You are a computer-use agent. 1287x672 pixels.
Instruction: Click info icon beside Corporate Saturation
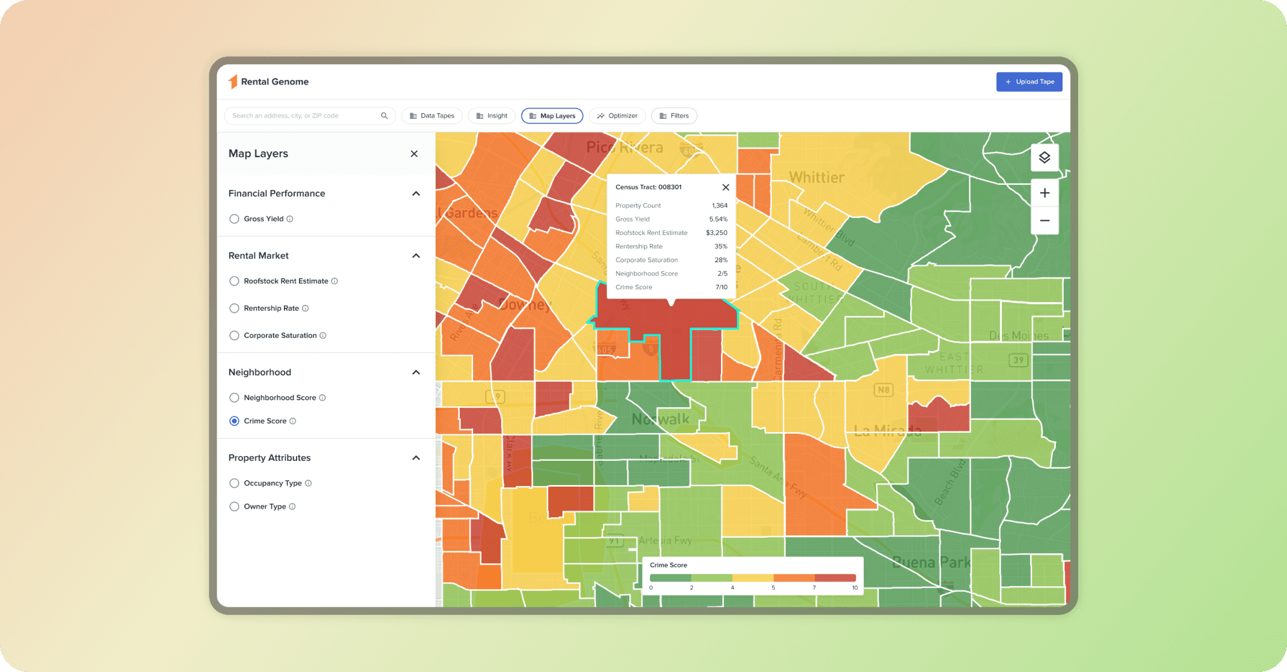point(323,335)
